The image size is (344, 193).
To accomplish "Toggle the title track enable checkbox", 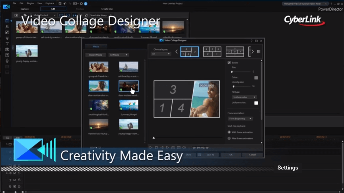I will tap(15, 180).
